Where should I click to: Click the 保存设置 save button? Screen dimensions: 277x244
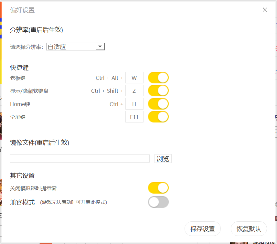(203, 228)
